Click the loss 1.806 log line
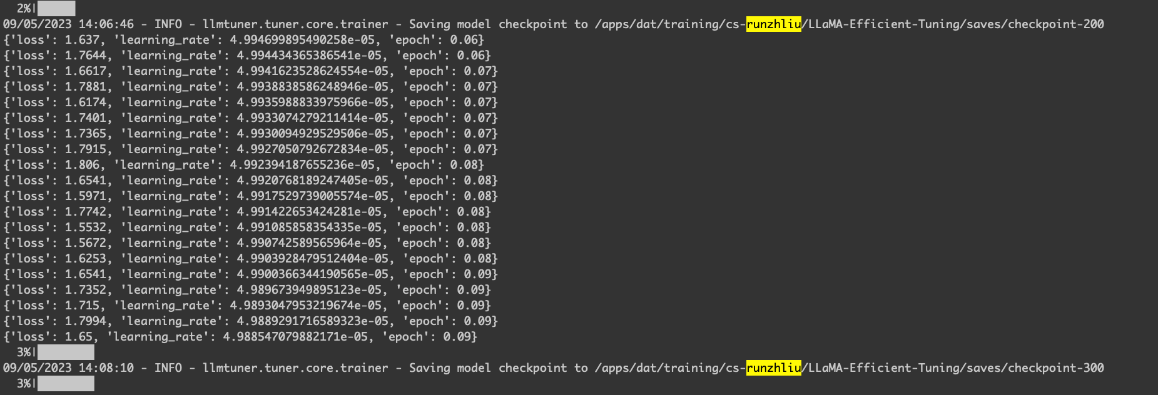The height and width of the screenshot is (395, 1158). (x=243, y=164)
